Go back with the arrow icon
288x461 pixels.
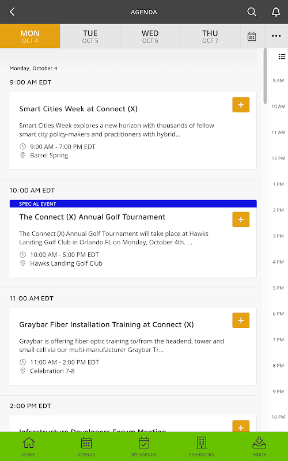(x=12, y=12)
